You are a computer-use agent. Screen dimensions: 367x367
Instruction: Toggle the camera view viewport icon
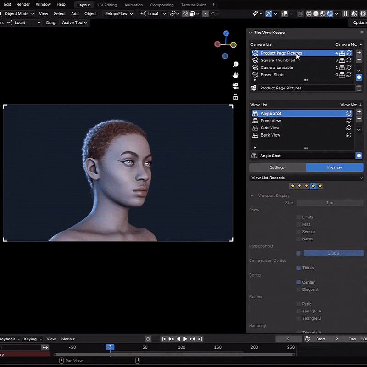click(x=235, y=86)
